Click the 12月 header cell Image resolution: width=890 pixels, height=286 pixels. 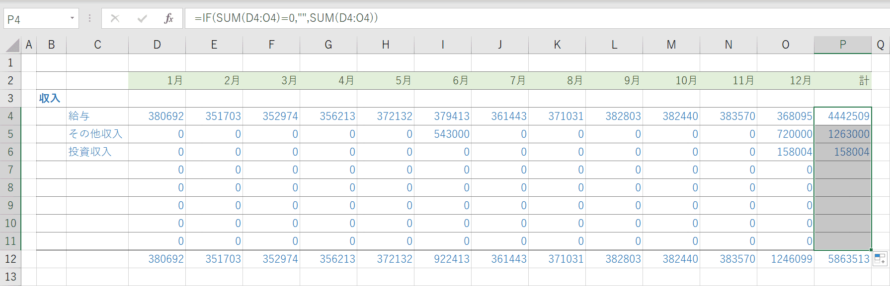coord(786,81)
